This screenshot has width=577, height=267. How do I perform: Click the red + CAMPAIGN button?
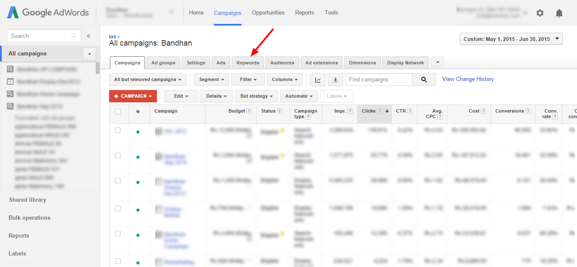pos(133,96)
